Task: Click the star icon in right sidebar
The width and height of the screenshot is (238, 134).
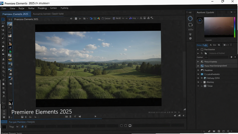Action: (190, 34)
